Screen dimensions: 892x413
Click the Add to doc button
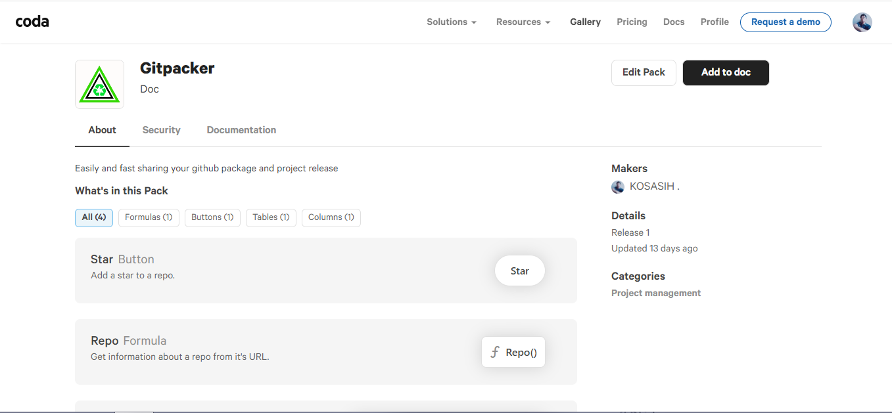tap(726, 72)
